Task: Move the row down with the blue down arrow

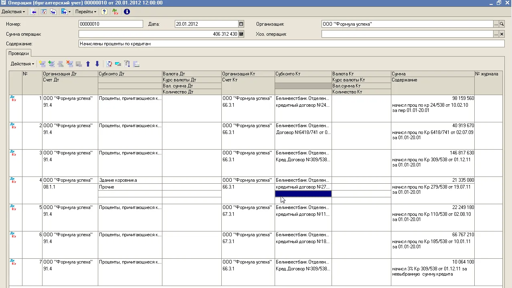Action: tap(97, 64)
